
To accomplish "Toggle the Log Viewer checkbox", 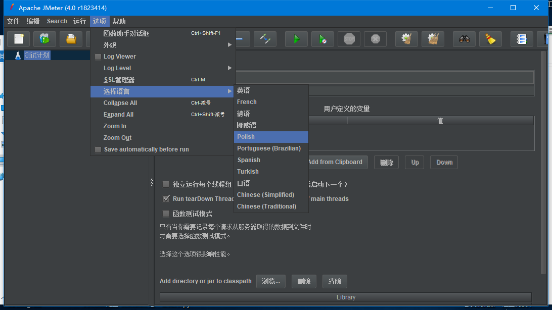I will 98,57.
